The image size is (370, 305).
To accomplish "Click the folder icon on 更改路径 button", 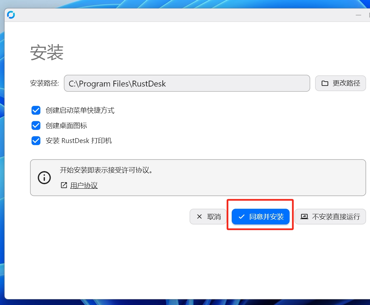I will click(x=325, y=83).
